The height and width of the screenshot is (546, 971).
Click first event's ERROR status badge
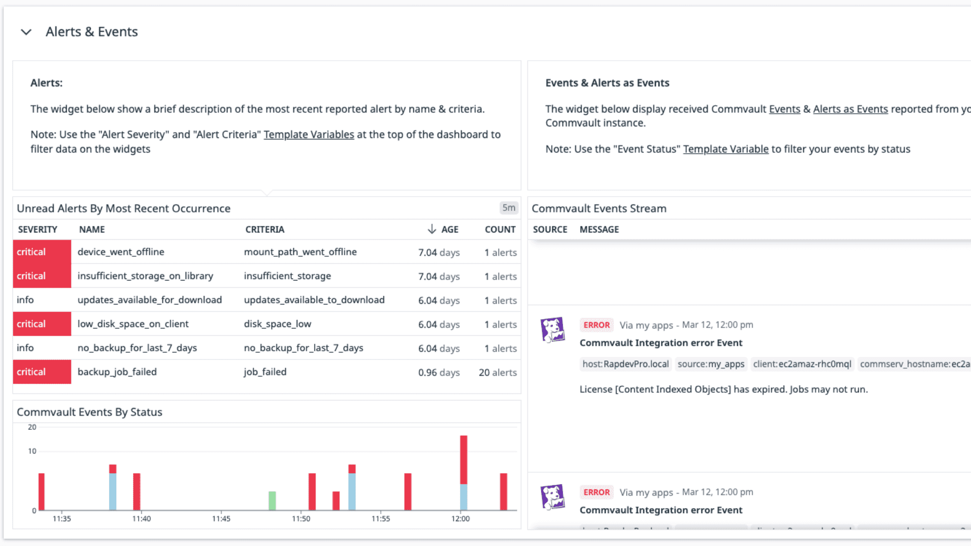point(597,325)
